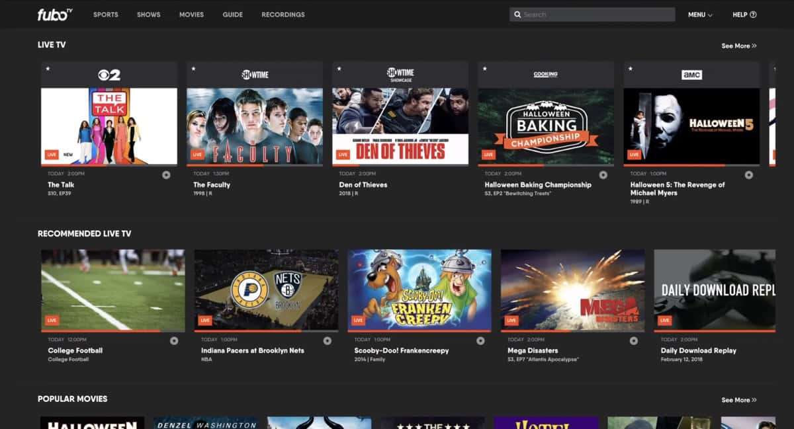The height and width of the screenshot is (429, 794).
Task: Toggle the favorite star on Halloween 5
Action: tap(631, 68)
